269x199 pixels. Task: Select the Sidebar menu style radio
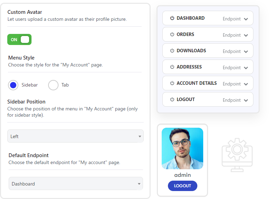[13, 85]
